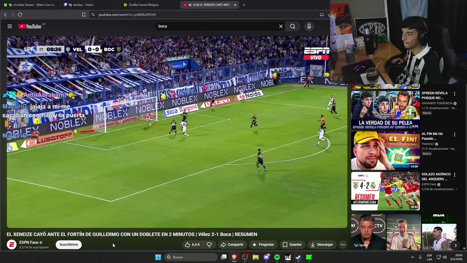Viewport: 467px width, 263px height.
Task: Open the TyC Sports short thumbnail
Action: pyautogui.click(x=368, y=232)
